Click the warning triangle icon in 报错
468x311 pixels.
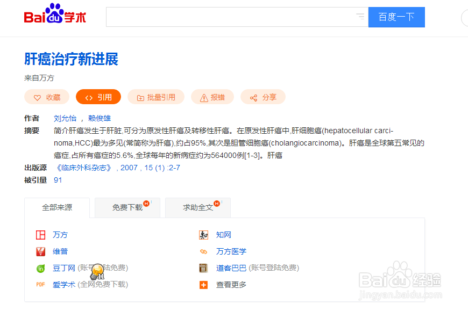click(204, 98)
